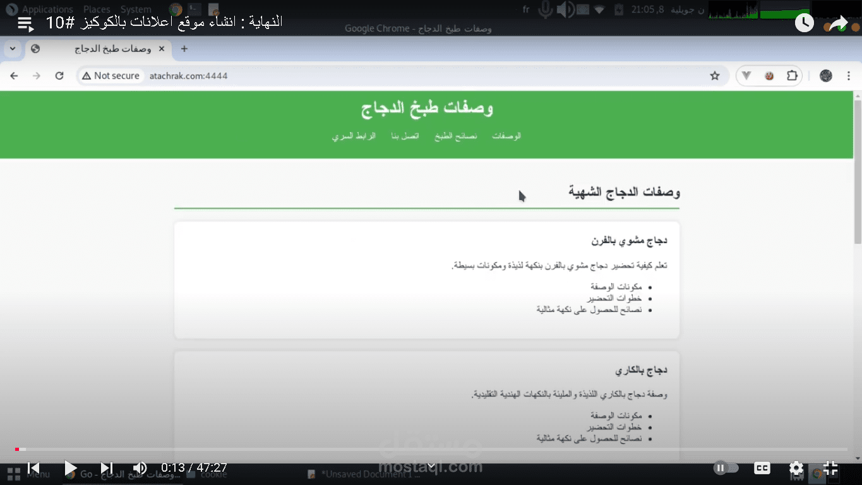
Task: Reload the page in Chrome
Action: click(x=59, y=76)
